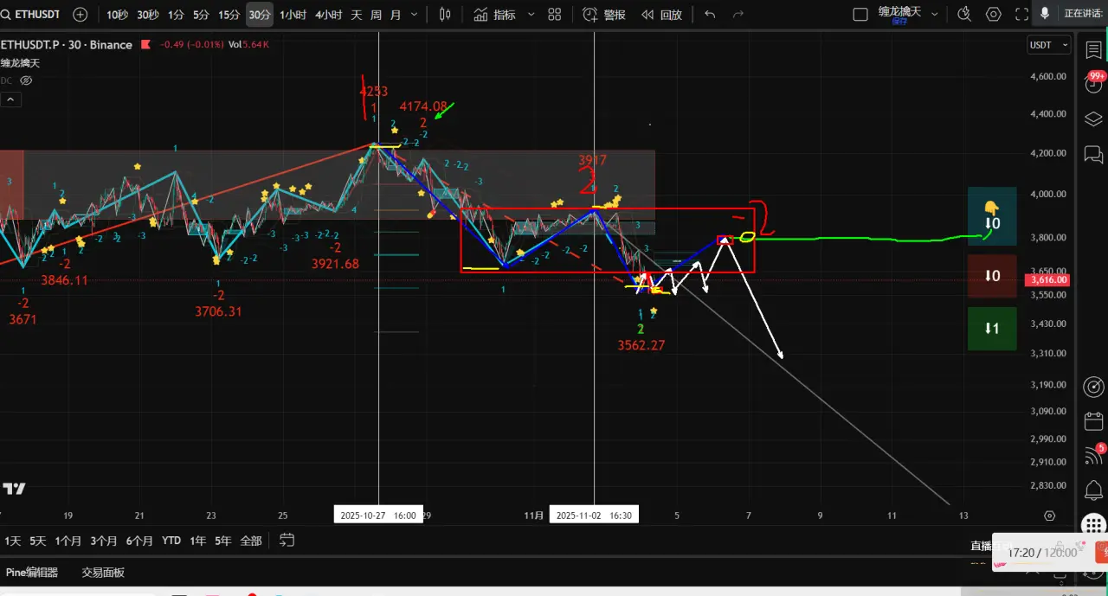
Task: Set date range to 1个月
Action: [x=68, y=541]
